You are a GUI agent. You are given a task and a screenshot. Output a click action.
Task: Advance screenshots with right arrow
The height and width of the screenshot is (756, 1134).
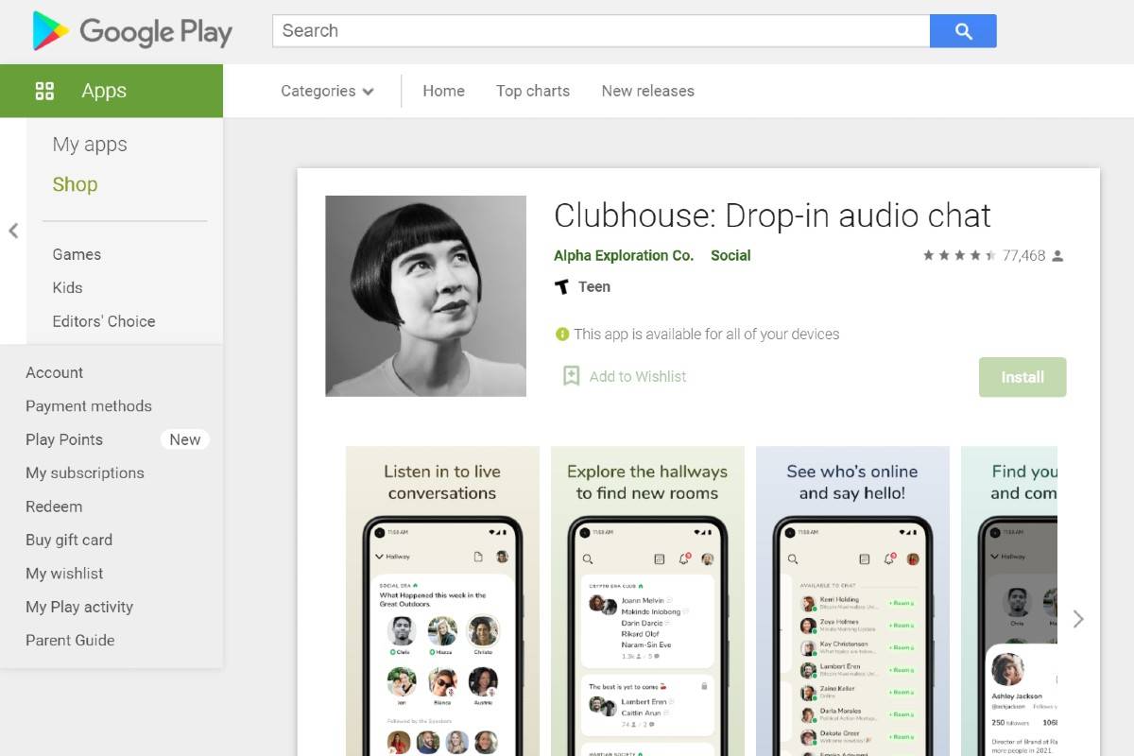click(1078, 619)
